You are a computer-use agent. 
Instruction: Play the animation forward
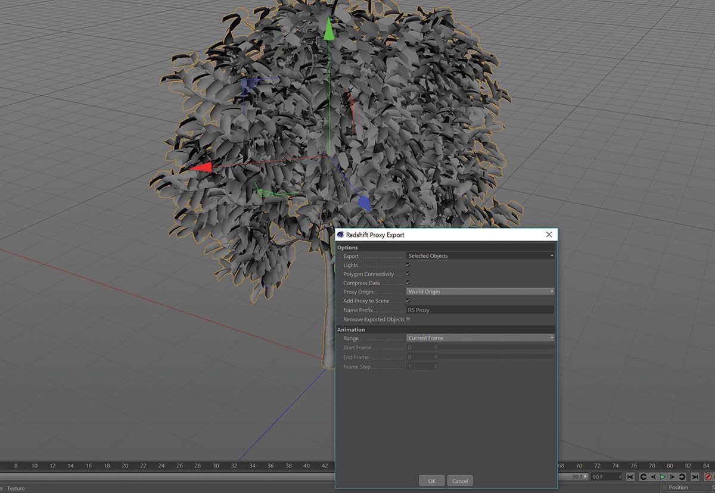coord(661,476)
